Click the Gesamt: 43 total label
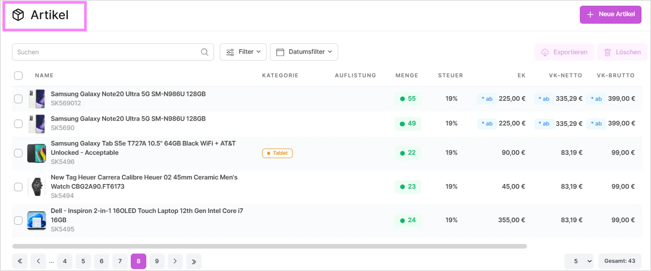The width and height of the screenshot is (651, 271). (619, 261)
